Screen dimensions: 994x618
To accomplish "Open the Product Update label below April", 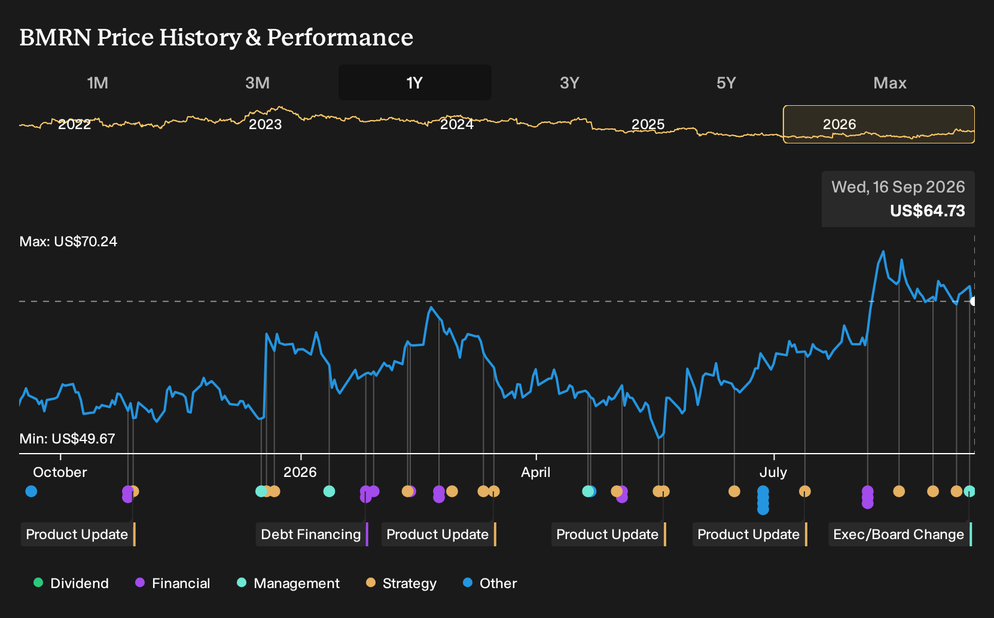I will coord(608,534).
